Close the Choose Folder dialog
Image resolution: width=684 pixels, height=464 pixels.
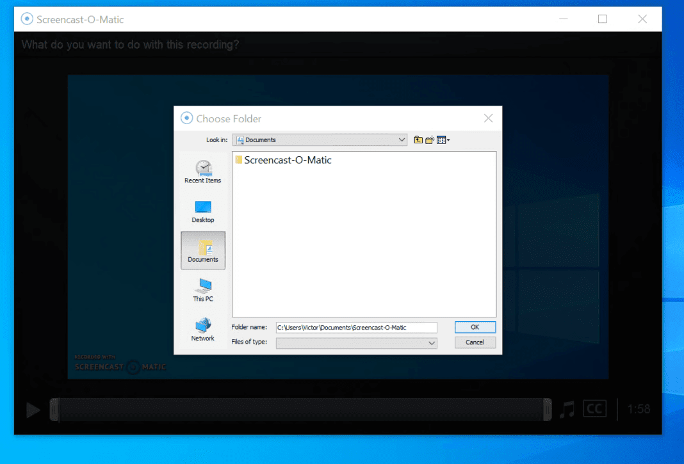pyautogui.click(x=488, y=118)
